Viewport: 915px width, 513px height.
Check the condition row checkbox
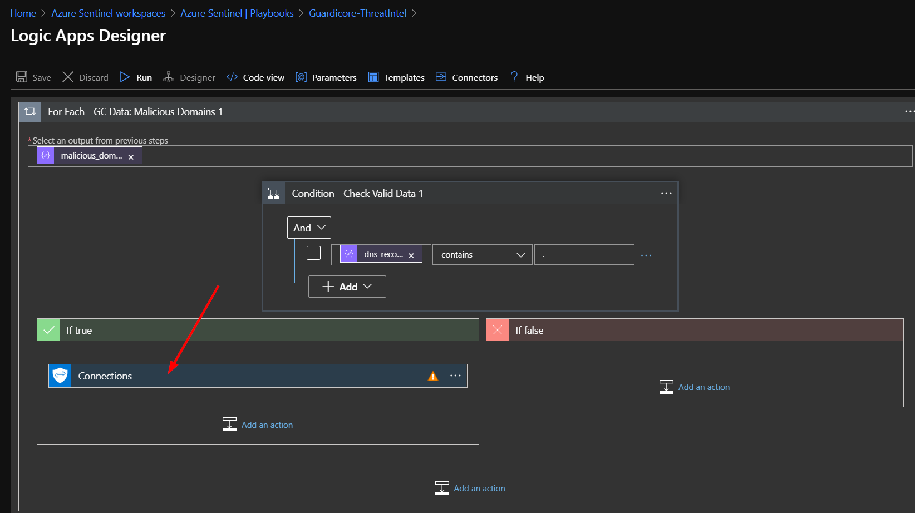(x=314, y=253)
